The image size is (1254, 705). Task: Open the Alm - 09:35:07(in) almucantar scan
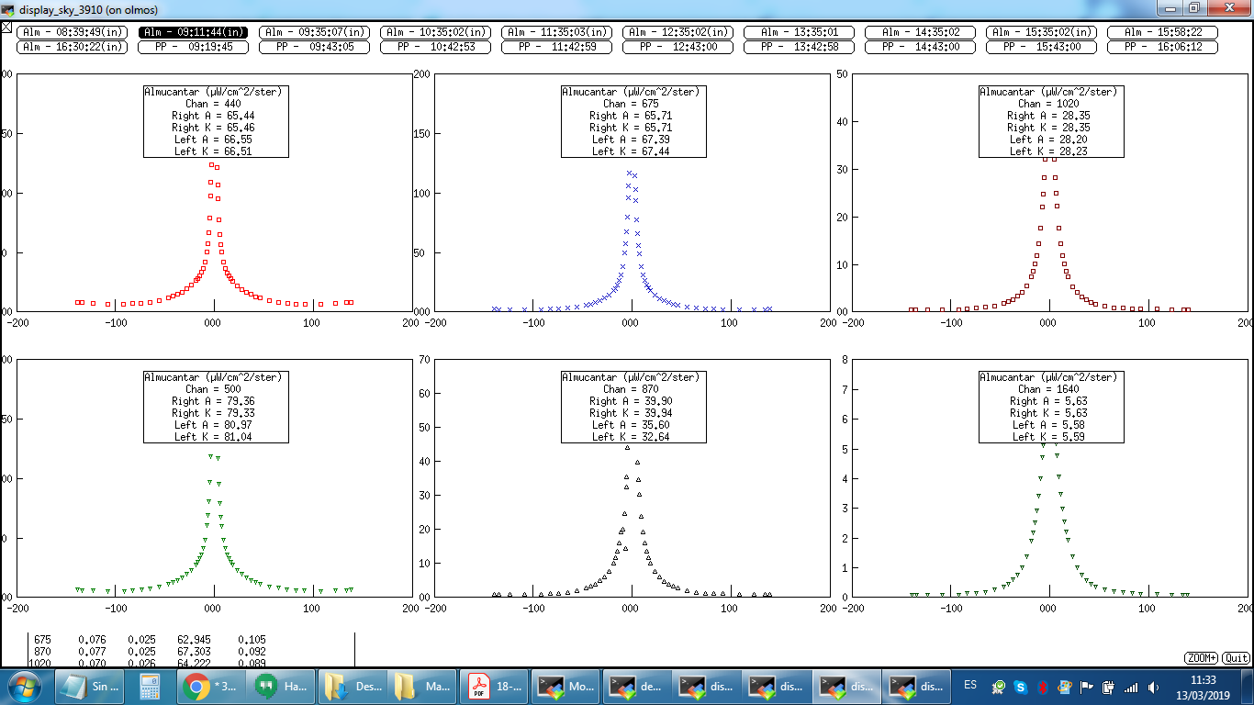point(314,32)
